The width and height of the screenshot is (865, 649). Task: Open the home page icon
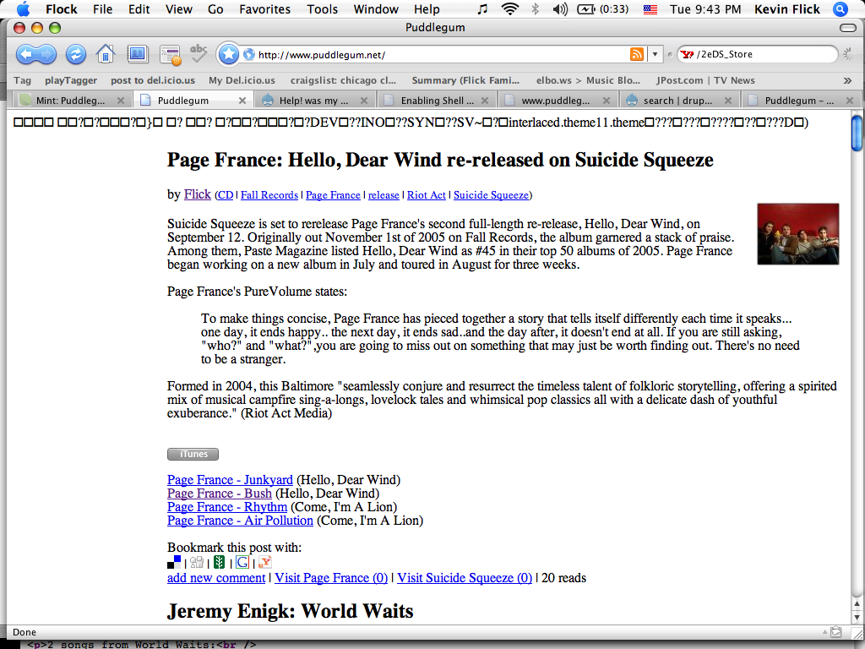point(105,52)
